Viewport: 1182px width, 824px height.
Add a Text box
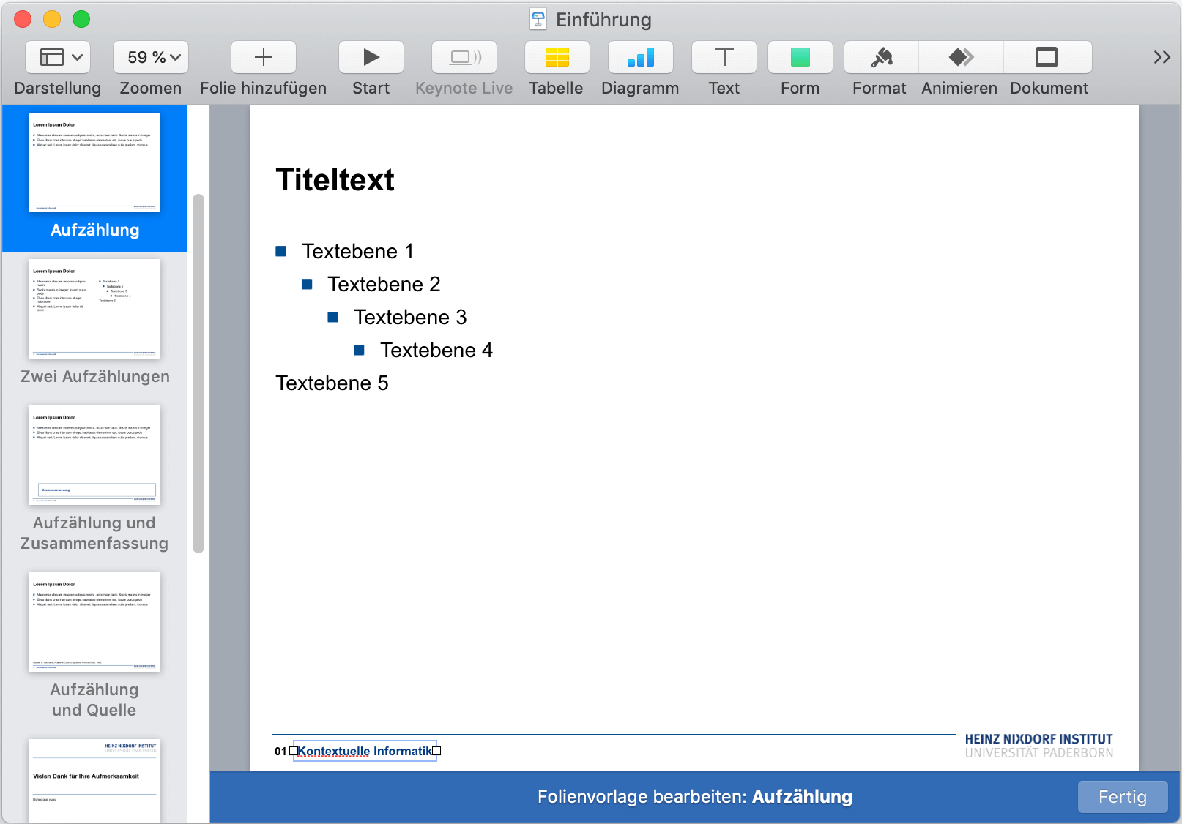(x=724, y=57)
